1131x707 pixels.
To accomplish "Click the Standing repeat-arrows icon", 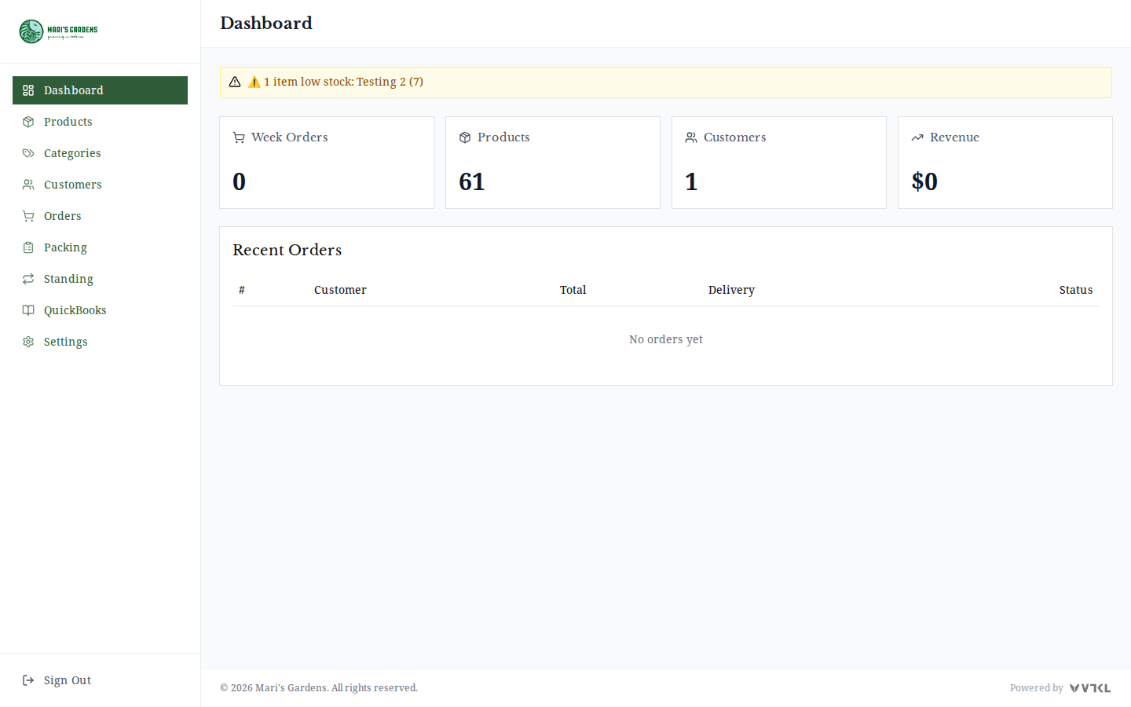I will coord(28,279).
